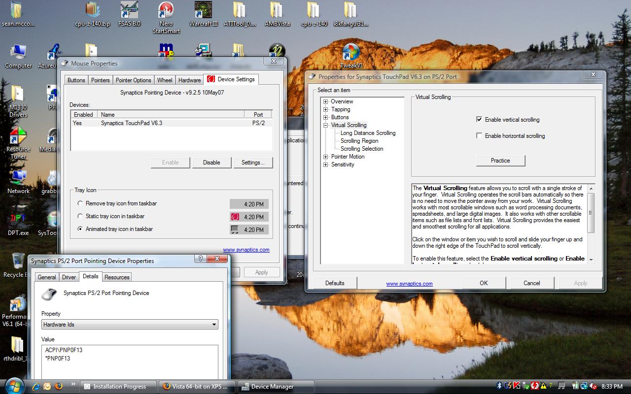Select the Computer desktop icon
The image size is (631, 394).
coord(18,56)
